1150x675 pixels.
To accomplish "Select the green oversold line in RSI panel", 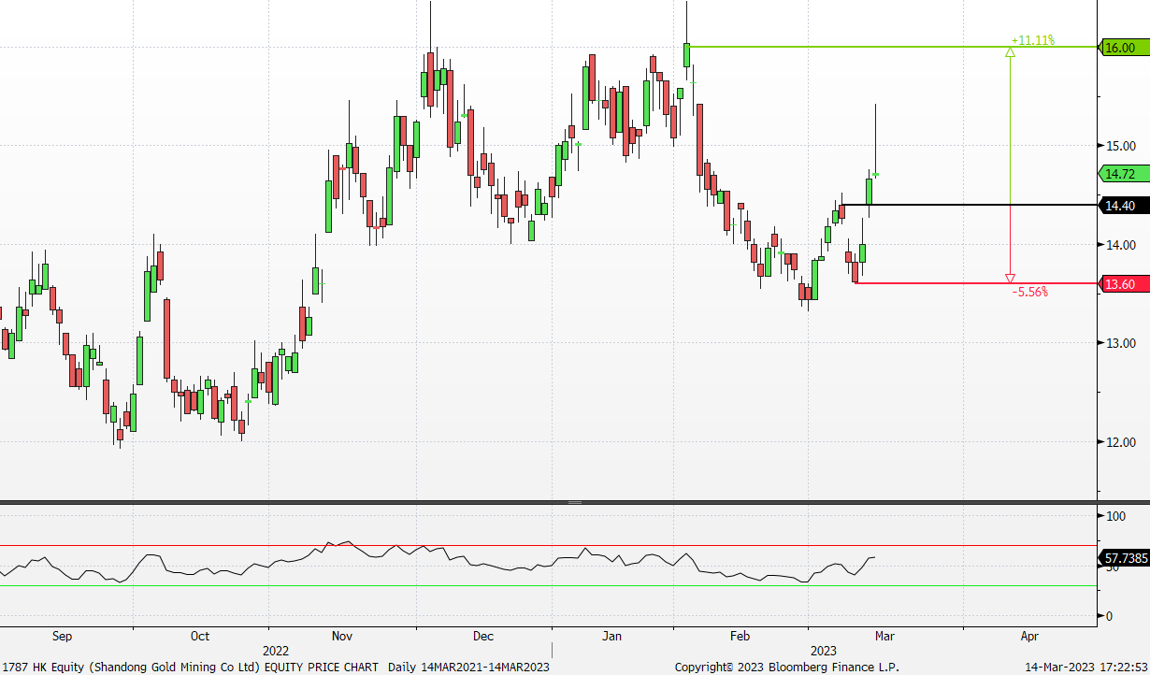I will click(x=548, y=586).
